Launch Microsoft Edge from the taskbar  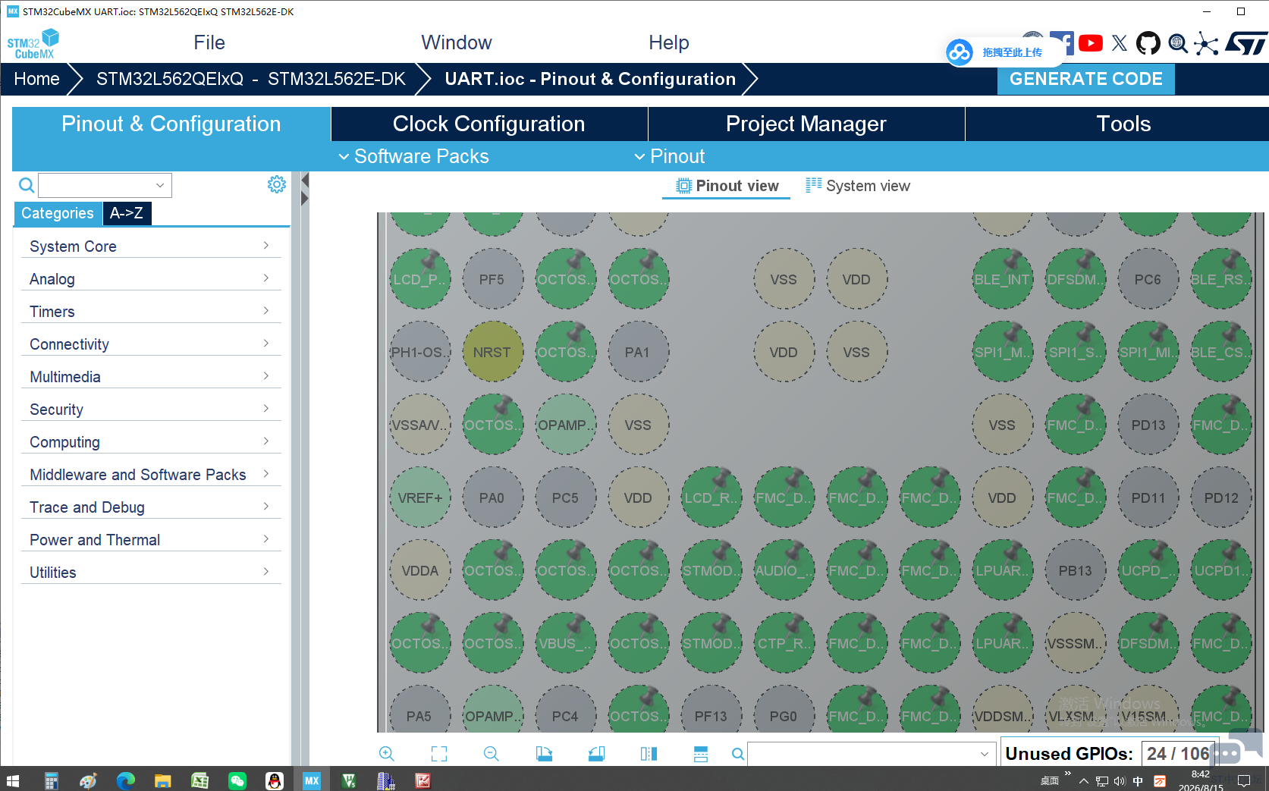click(126, 780)
